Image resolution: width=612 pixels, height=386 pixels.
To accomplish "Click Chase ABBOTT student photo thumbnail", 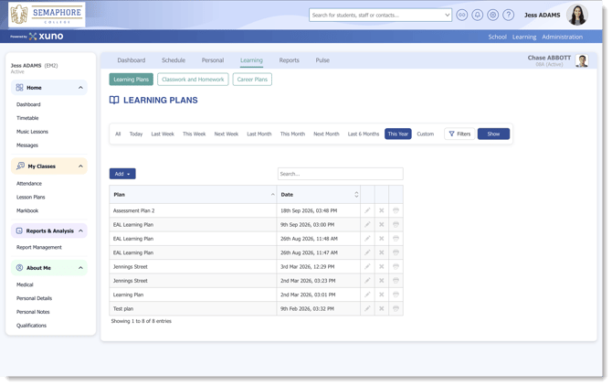I will click(582, 60).
